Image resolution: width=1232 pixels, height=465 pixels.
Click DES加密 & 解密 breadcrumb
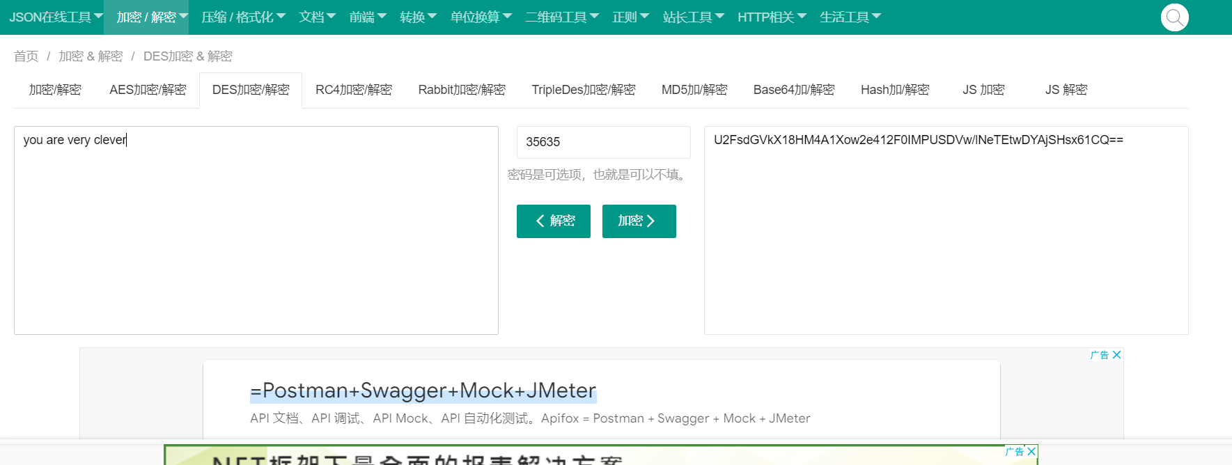click(x=187, y=56)
